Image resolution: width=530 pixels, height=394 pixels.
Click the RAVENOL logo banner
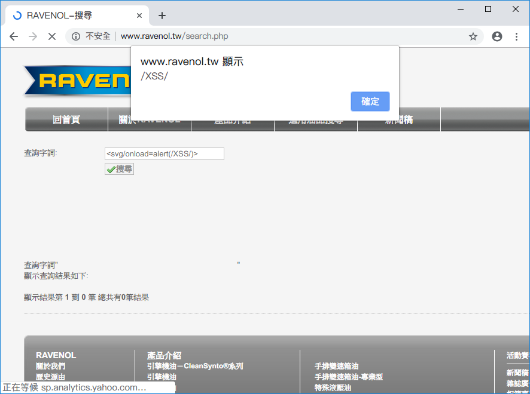coord(77,81)
